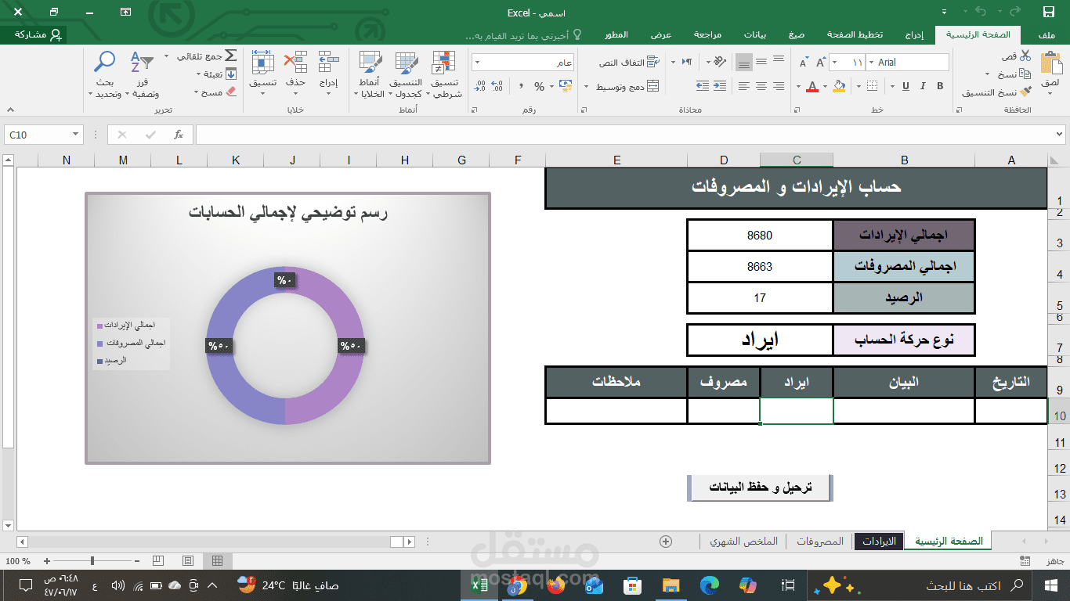Open Find and Select (بحث وتحديد)

[105, 75]
